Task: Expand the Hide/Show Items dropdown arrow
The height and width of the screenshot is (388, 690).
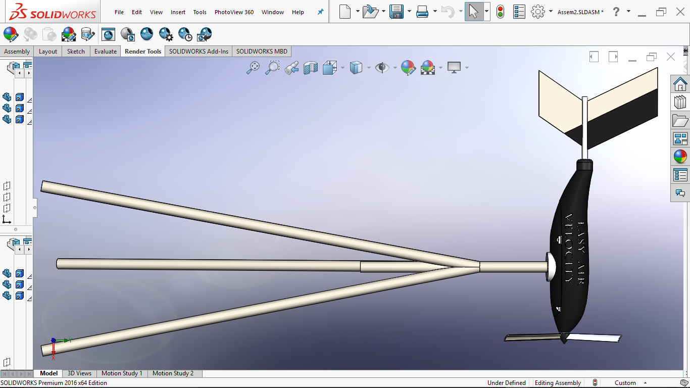Action: click(395, 68)
